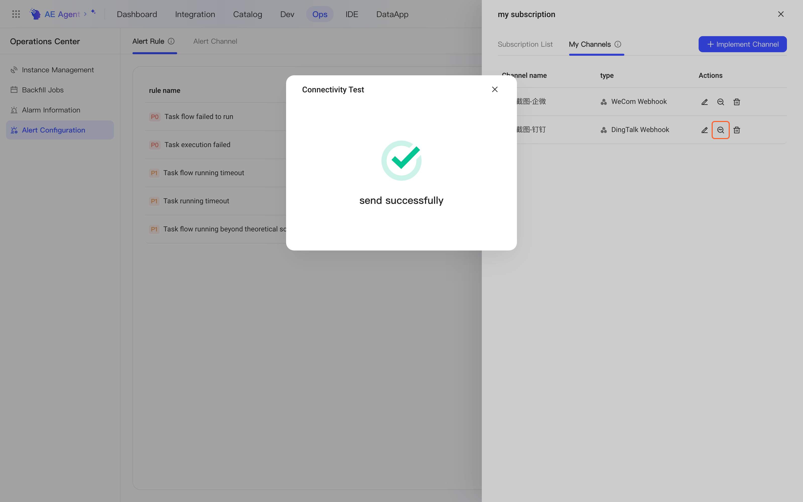Open the Alert Channel tab
This screenshot has width=803, height=502.
click(215, 41)
